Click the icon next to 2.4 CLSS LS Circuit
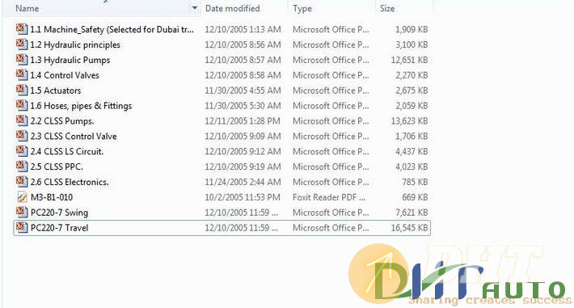Image resolution: width=574 pixels, height=308 pixels. pos(22,151)
